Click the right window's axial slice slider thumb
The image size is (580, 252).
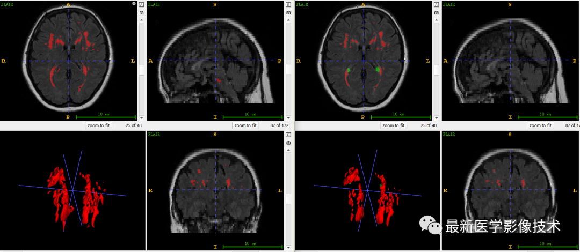[437, 71]
